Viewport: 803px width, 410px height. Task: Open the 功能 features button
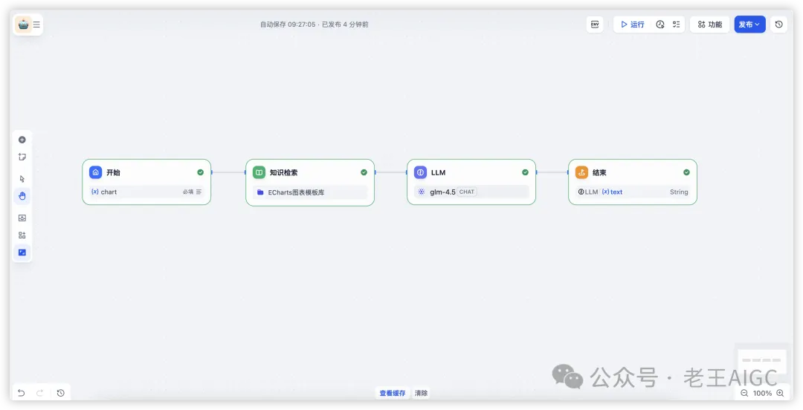tap(710, 24)
